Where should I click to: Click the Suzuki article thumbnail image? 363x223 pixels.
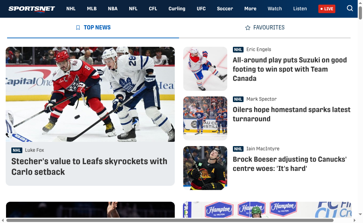(205, 69)
